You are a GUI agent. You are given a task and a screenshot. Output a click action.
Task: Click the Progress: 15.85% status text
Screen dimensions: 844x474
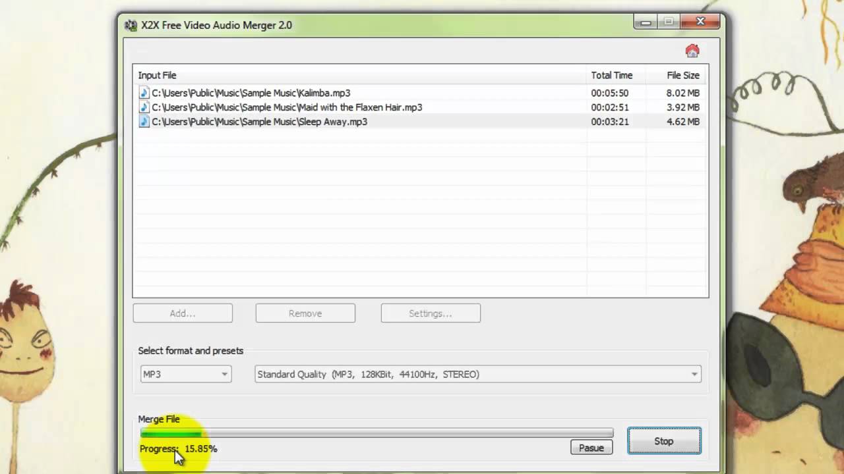(178, 448)
